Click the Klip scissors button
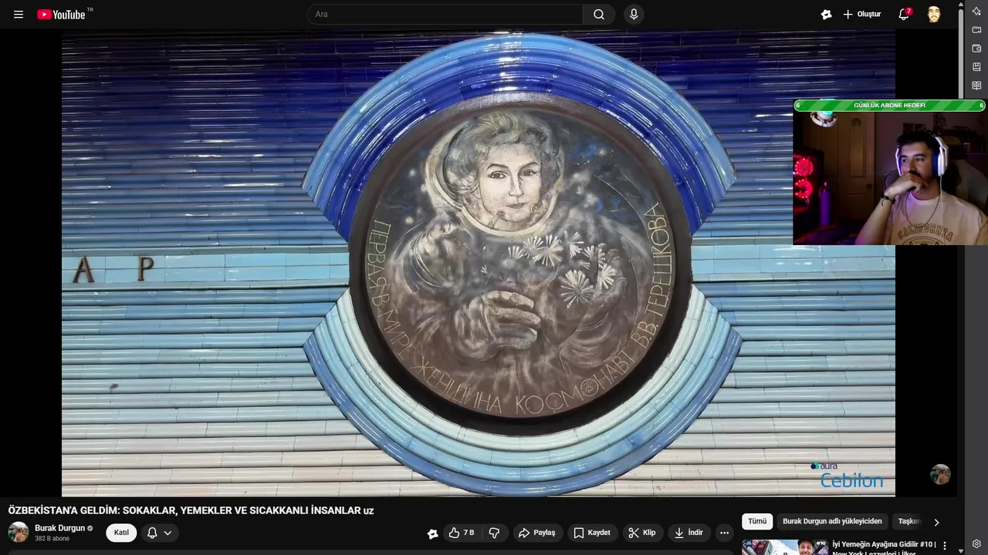This screenshot has height=555, width=988. point(641,533)
